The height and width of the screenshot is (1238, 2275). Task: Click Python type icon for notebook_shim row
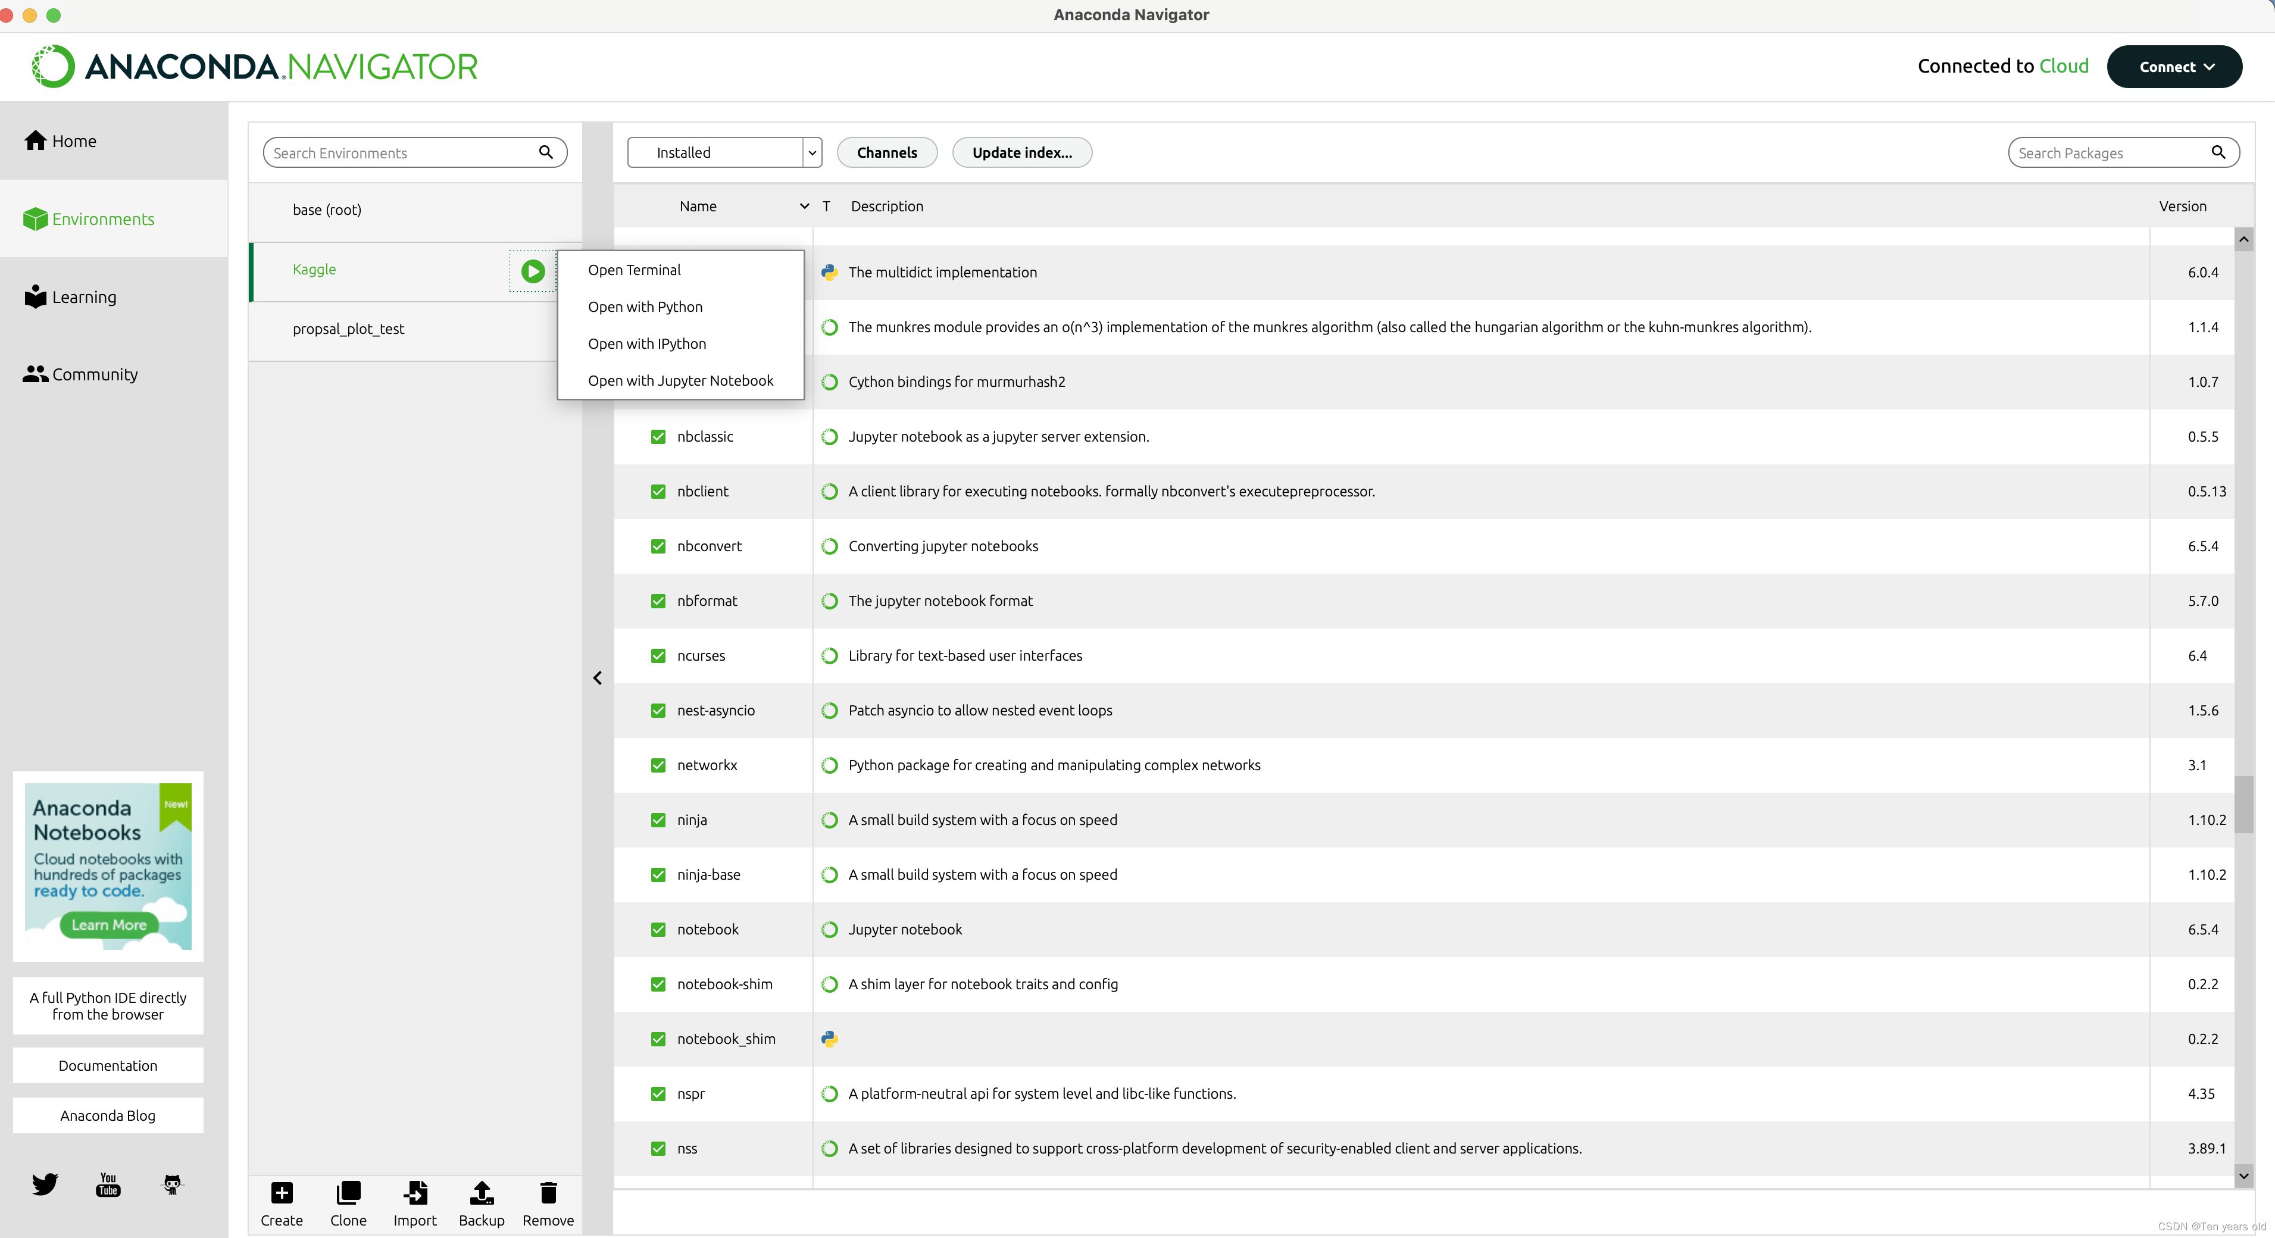point(829,1039)
